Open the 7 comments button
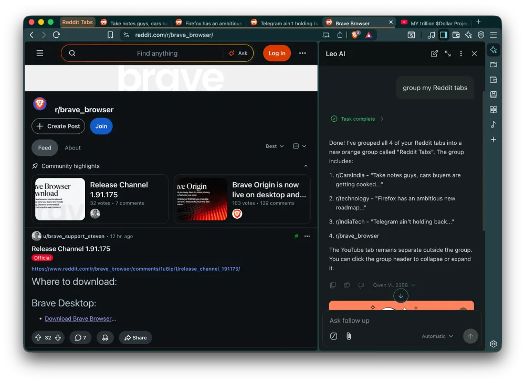Viewport: 525px width, 383px height. coord(80,337)
